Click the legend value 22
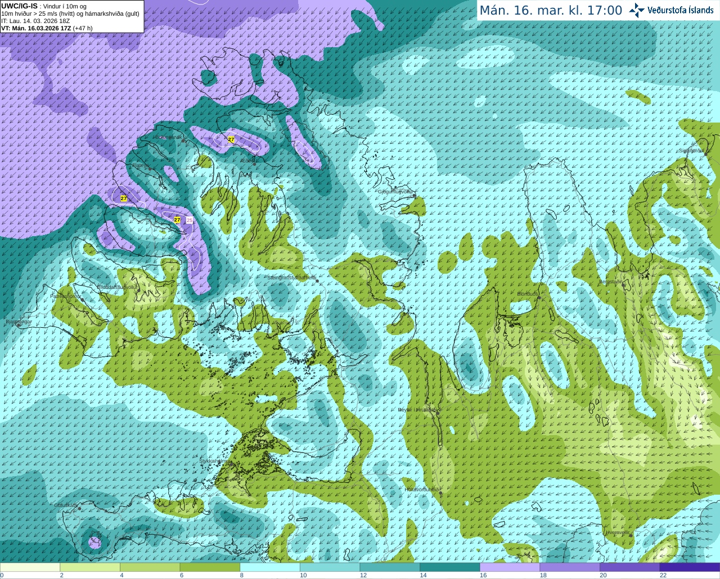The image size is (720, 579). [x=663, y=575]
